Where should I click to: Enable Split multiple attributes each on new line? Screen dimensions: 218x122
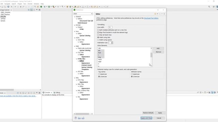(x=98, y=30)
